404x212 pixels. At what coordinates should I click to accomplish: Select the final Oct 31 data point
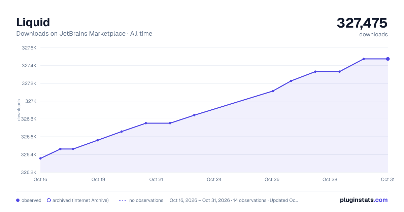388,59
